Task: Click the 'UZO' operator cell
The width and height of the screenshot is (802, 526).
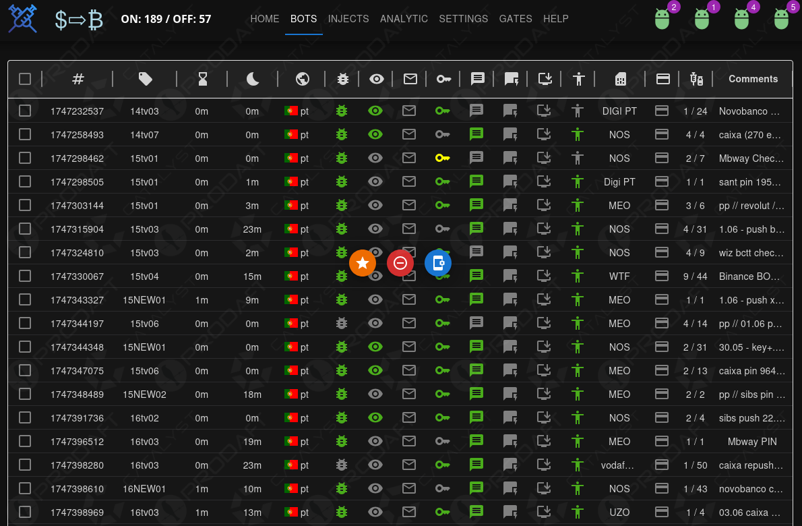Action: coord(619,513)
